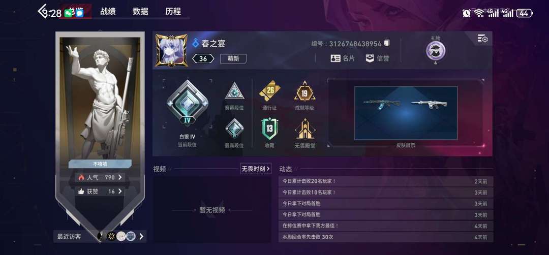Expand 人气 790 popularity details
The height and width of the screenshot is (255, 549).
pos(100,177)
